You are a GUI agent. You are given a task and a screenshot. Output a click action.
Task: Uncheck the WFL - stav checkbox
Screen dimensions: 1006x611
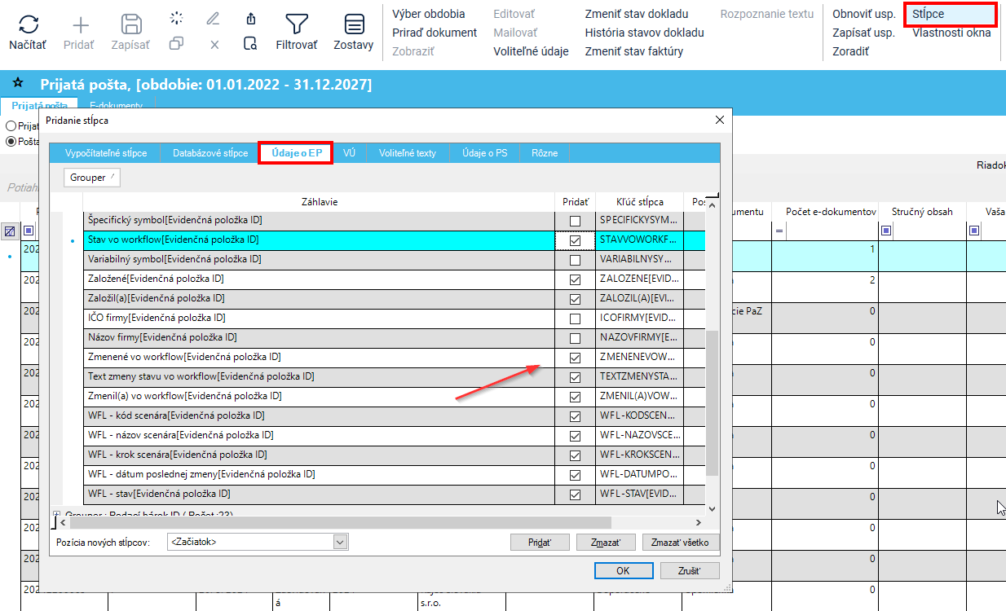click(x=576, y=495)
